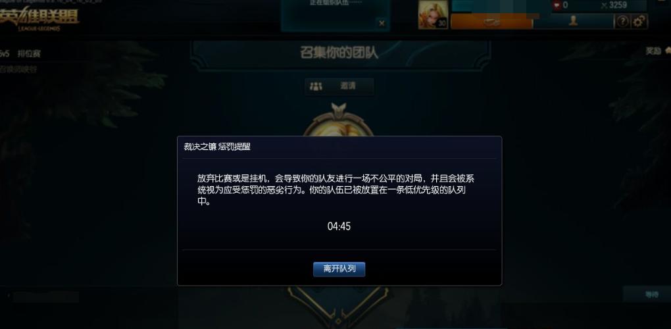Viewport: 671px width, 329px height.
Task: Select the summoner profile silhouette tab
Action: coord(573,21)
